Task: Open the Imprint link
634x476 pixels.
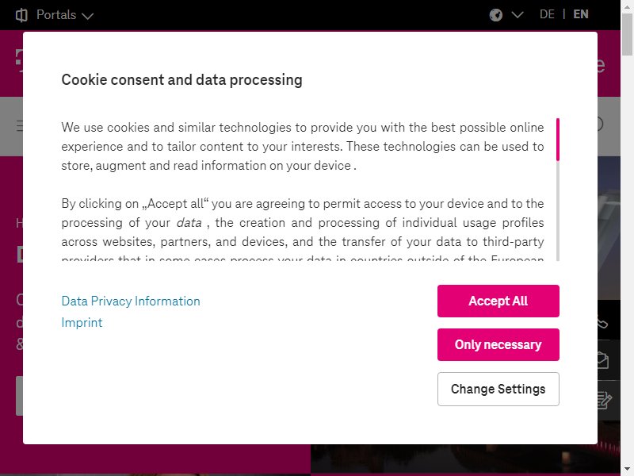Action: pyautogui.click(x=82, y=323)
